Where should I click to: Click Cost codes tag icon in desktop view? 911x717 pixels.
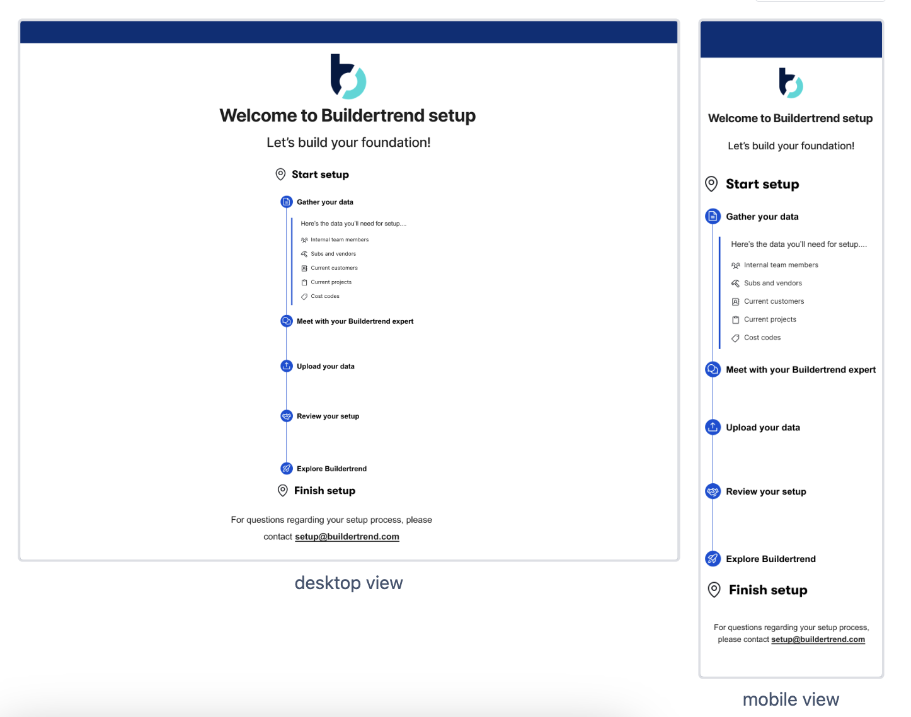(x=304, y=297)
